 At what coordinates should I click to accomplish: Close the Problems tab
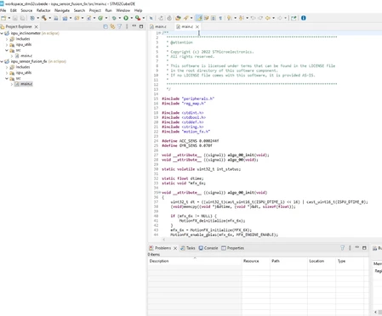(175, 248)
